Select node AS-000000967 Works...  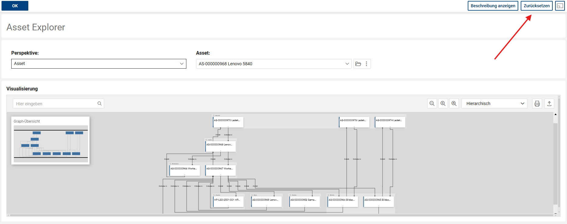pos(220,169)
